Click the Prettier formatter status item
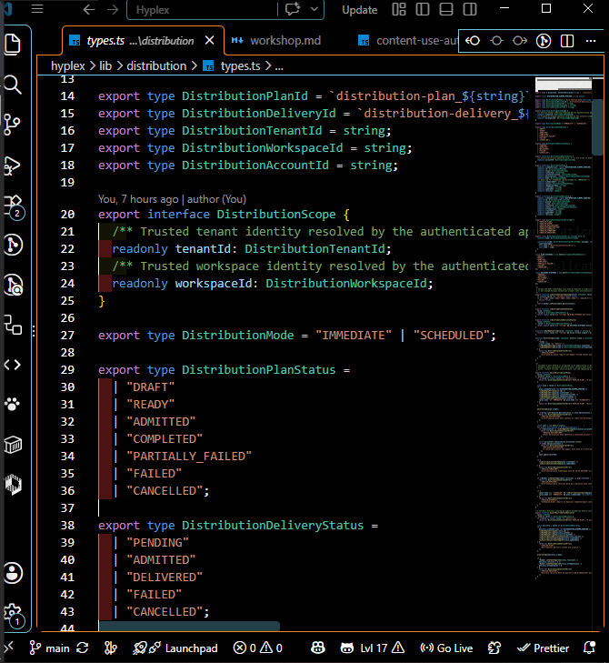The width and height of the screenshot is (609, 663). click(543, 648)
